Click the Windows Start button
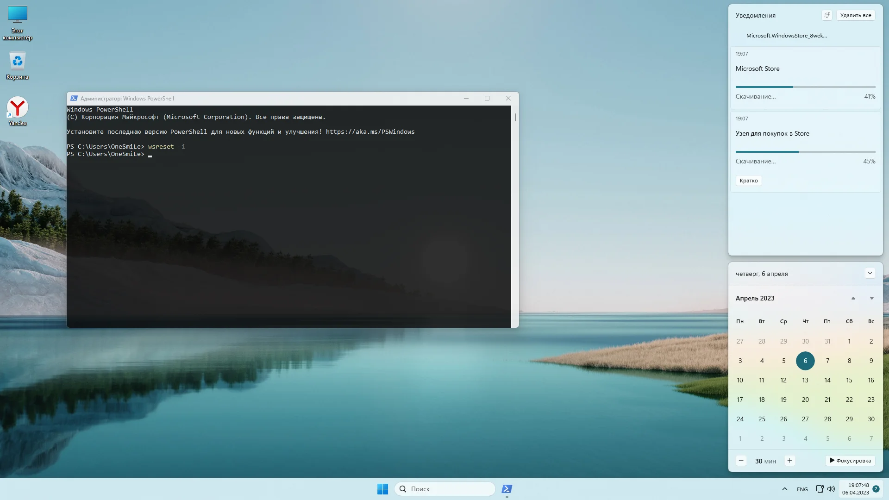Image resolution: width=889 pixels, height=500 pixels. coord(382,489)
